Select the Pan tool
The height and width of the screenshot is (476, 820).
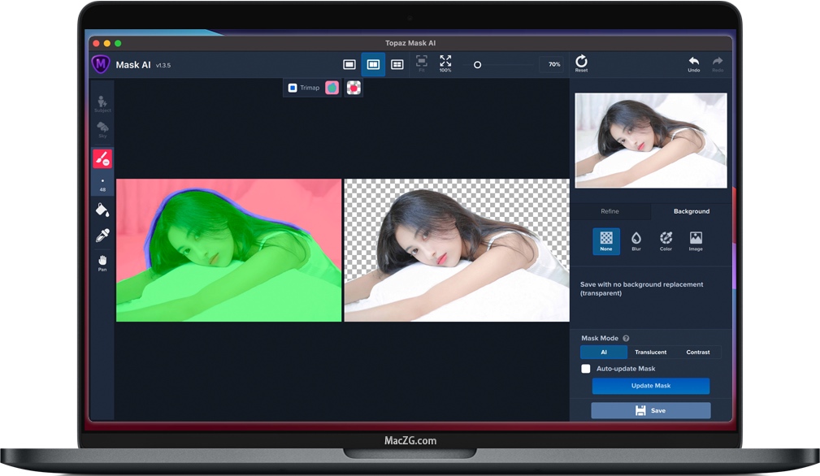102,262
